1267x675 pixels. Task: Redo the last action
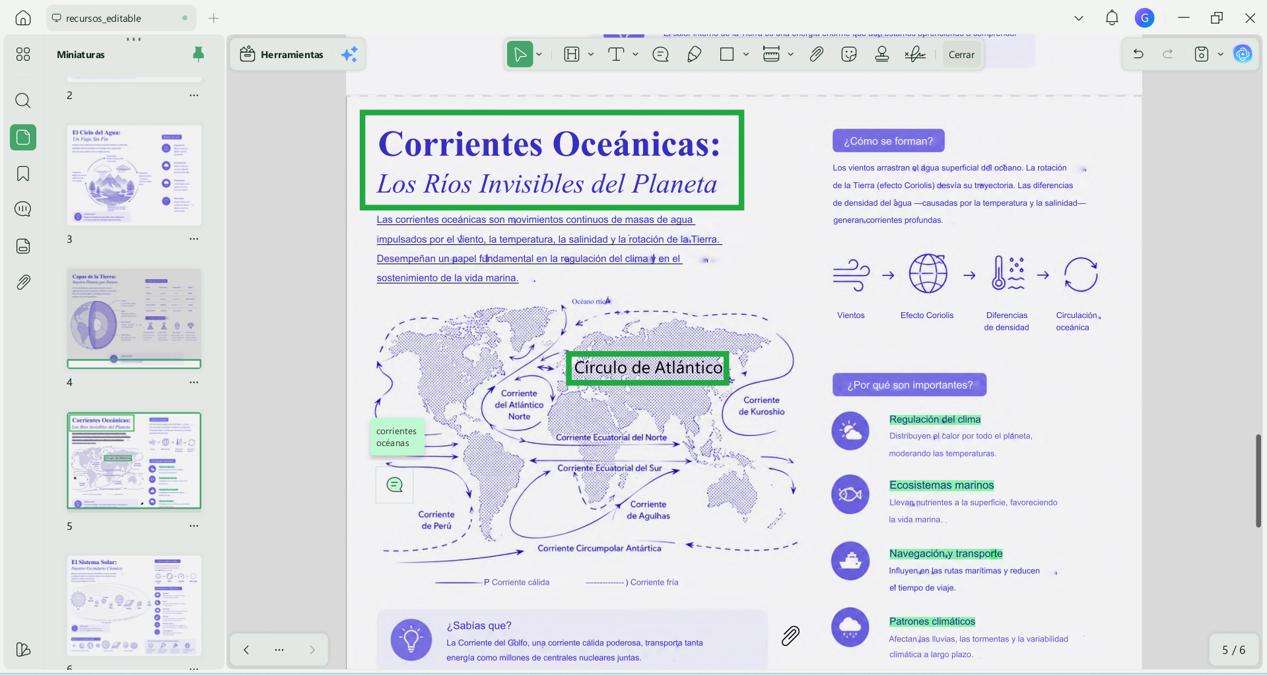[1168, 54]
